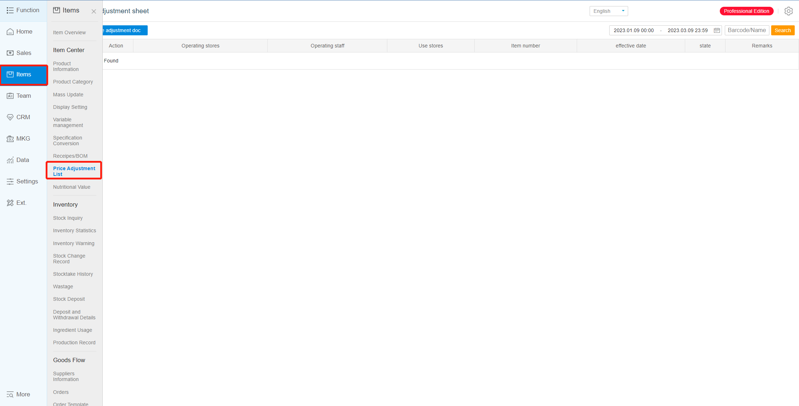
Task: Open Product Category menu item
Action: tap(73, 82)
